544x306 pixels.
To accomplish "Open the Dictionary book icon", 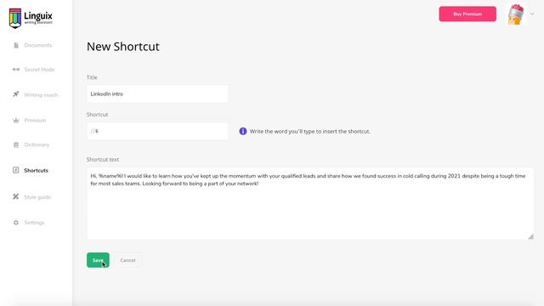I will pos(16,144).
